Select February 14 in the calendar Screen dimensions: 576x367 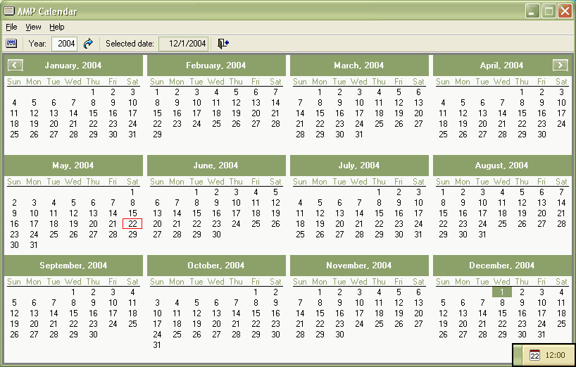tap(275, 103)
